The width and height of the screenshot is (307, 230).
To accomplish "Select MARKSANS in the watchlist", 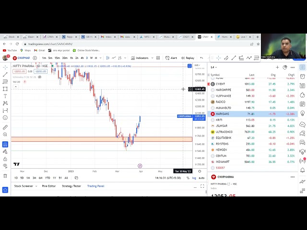I will (253, 114).
